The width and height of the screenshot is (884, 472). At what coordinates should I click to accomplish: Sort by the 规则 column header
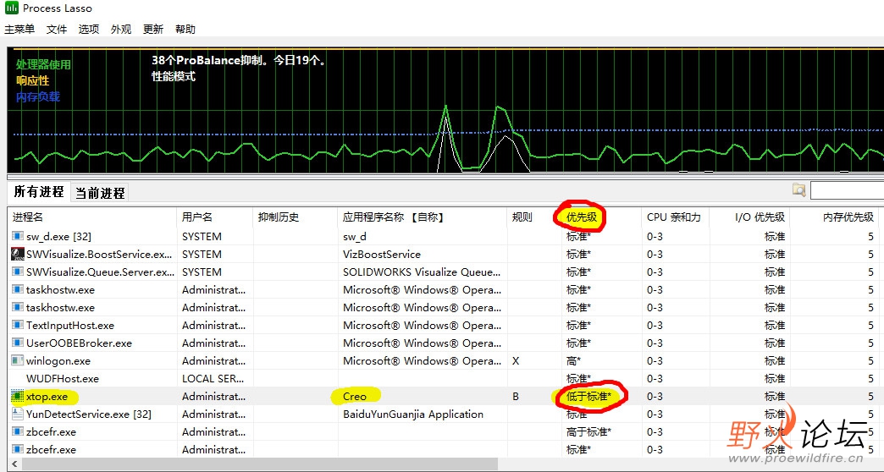point(534,217)
